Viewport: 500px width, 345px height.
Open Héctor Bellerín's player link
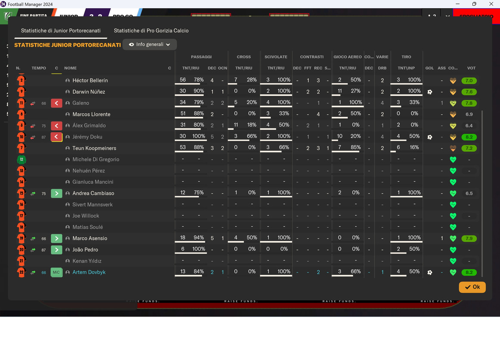[x=90, y=81]
